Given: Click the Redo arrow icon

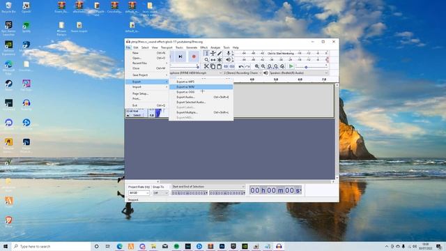Looking at the screenshot, I should point(247,66).
